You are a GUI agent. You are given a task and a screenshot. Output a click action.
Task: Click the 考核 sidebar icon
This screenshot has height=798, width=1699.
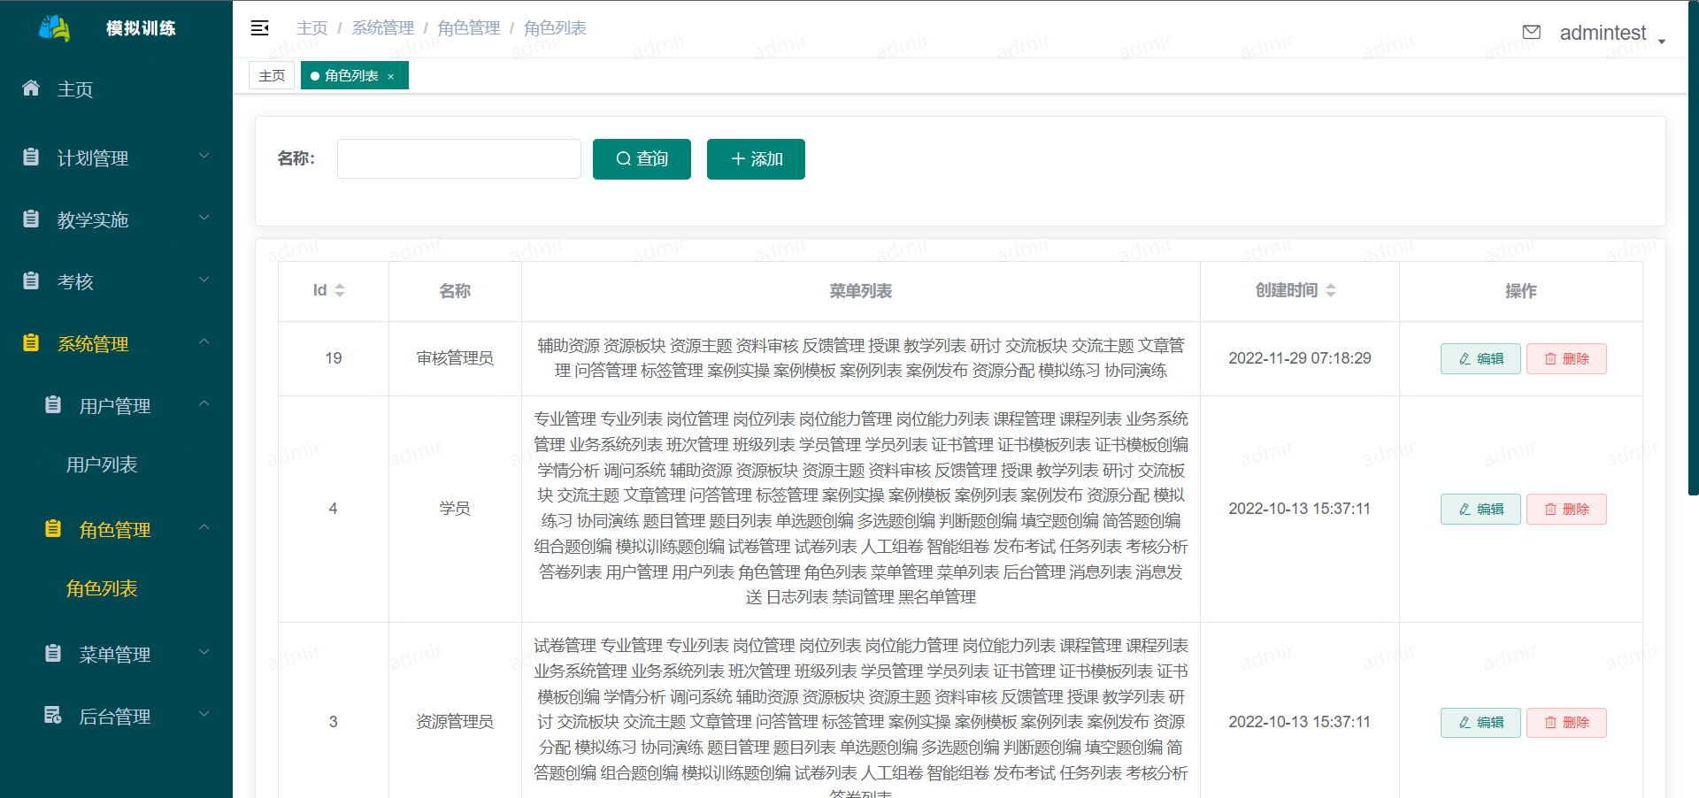click(x=30, y=281)
